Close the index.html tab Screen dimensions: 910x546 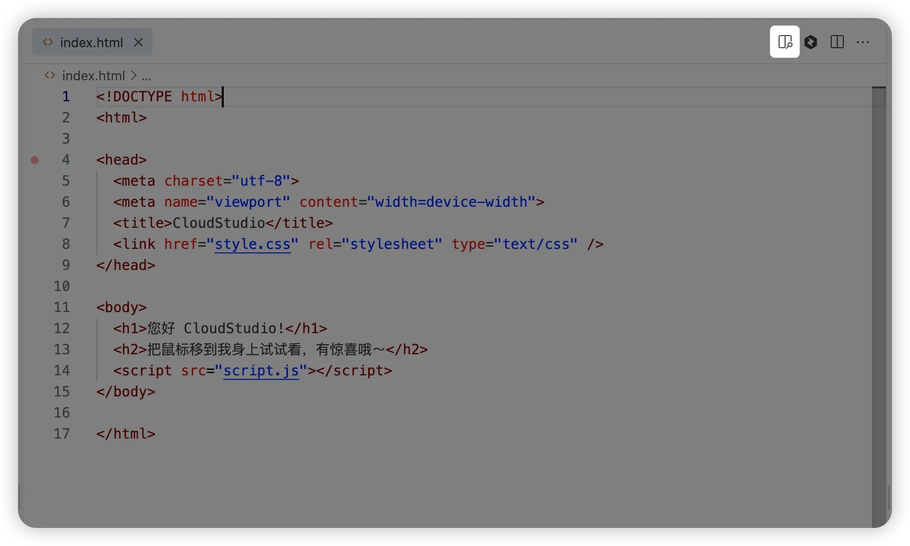tap(138, 43)
